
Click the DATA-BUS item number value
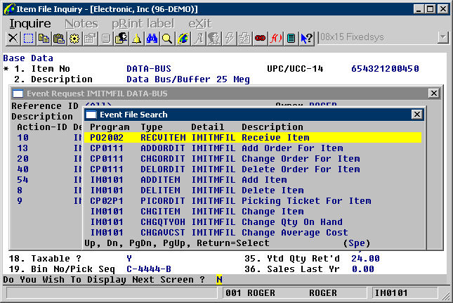coord(149,69)
